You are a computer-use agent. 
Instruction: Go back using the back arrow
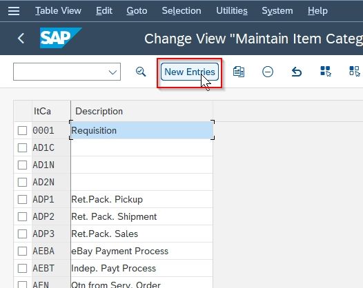[21, 38]
